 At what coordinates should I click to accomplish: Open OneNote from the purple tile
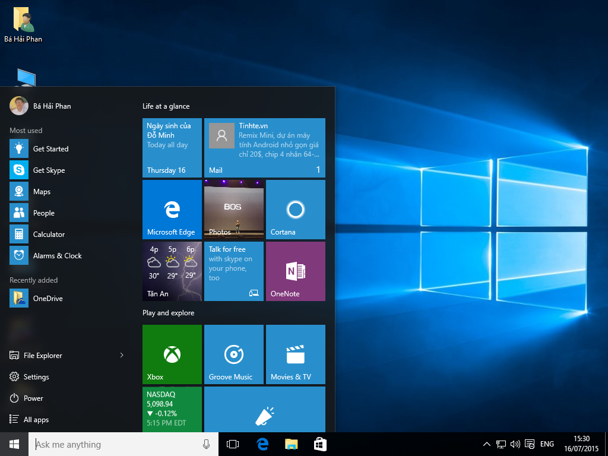[295, 271]
